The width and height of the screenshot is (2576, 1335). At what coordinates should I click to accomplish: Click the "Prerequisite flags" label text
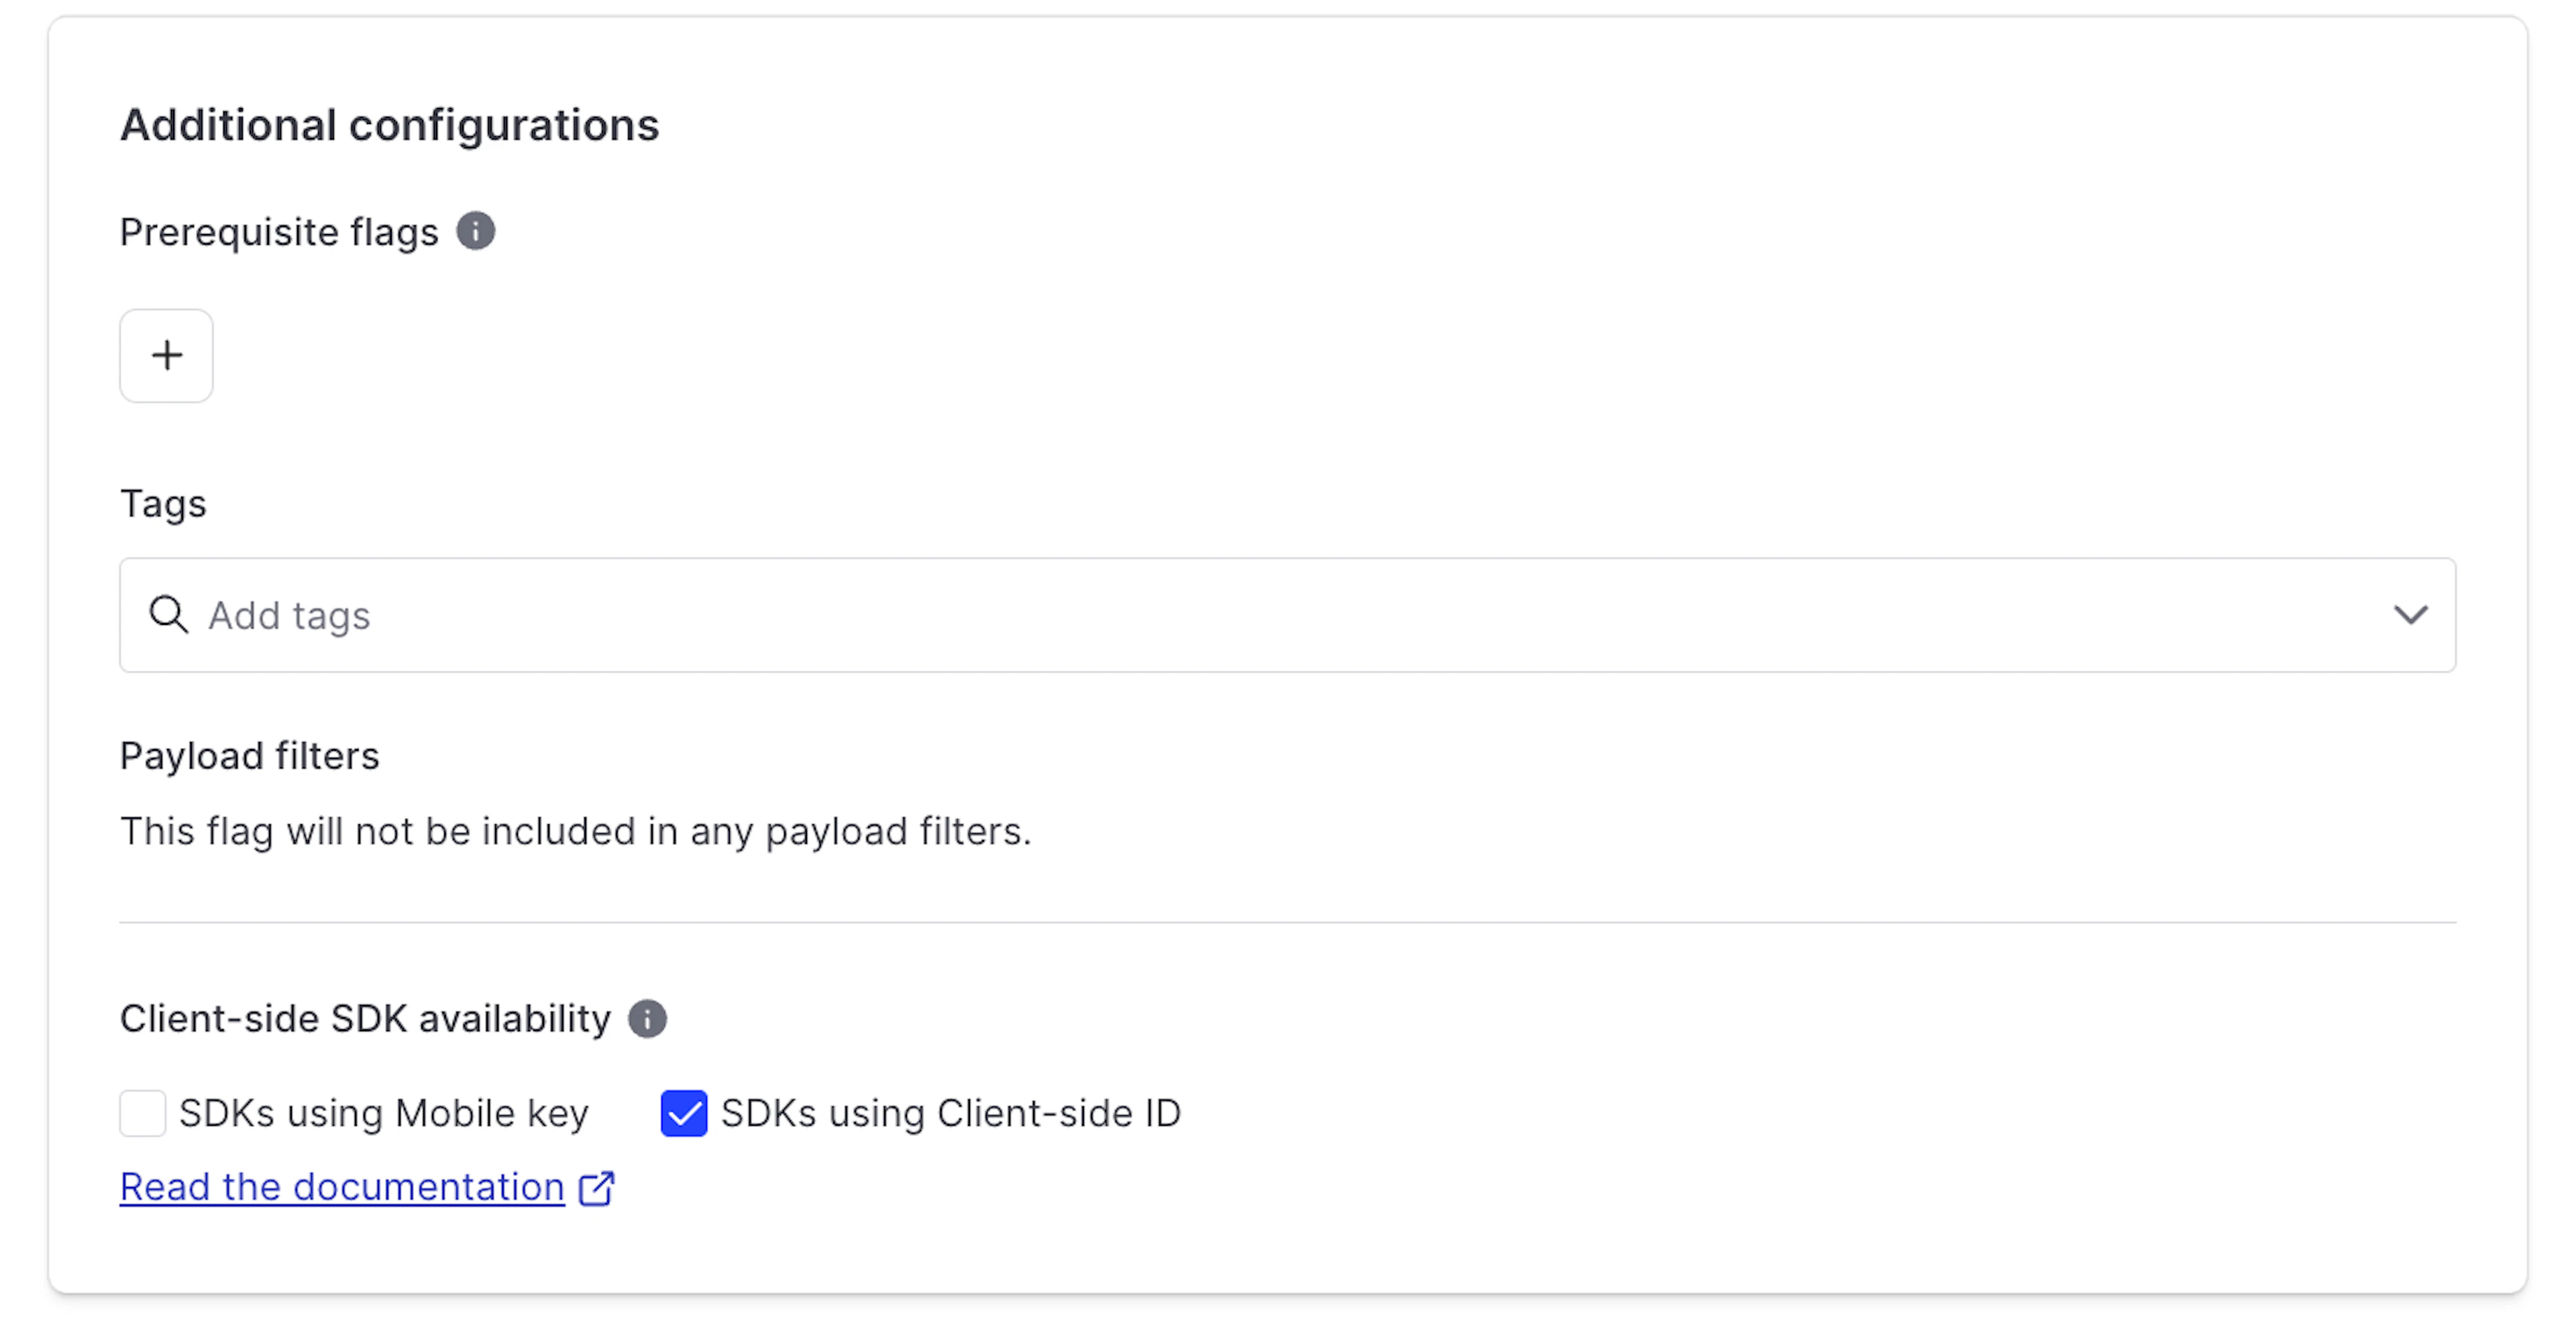(279, 233)
